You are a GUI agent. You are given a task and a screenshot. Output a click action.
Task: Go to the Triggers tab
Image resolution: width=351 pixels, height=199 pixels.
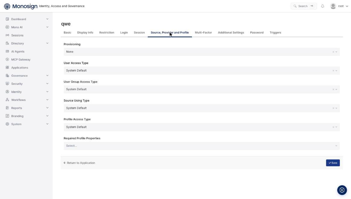(275, 32)
